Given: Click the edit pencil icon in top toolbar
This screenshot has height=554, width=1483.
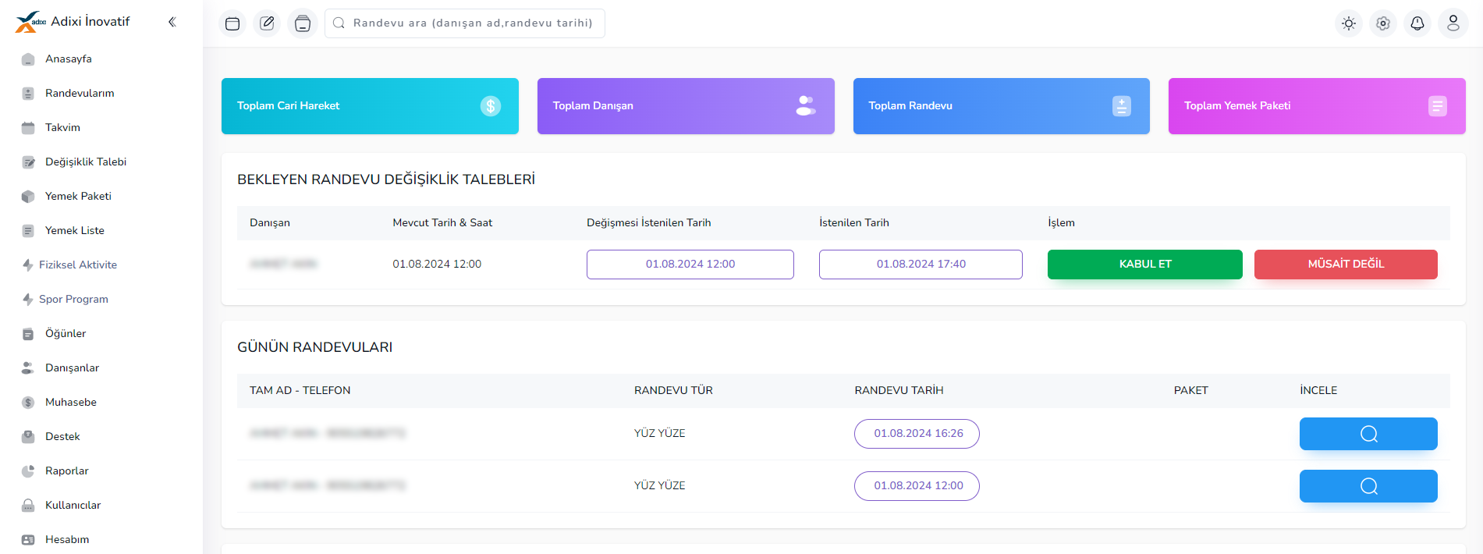Looking at the screenshot, I should [x=267, y=23].
